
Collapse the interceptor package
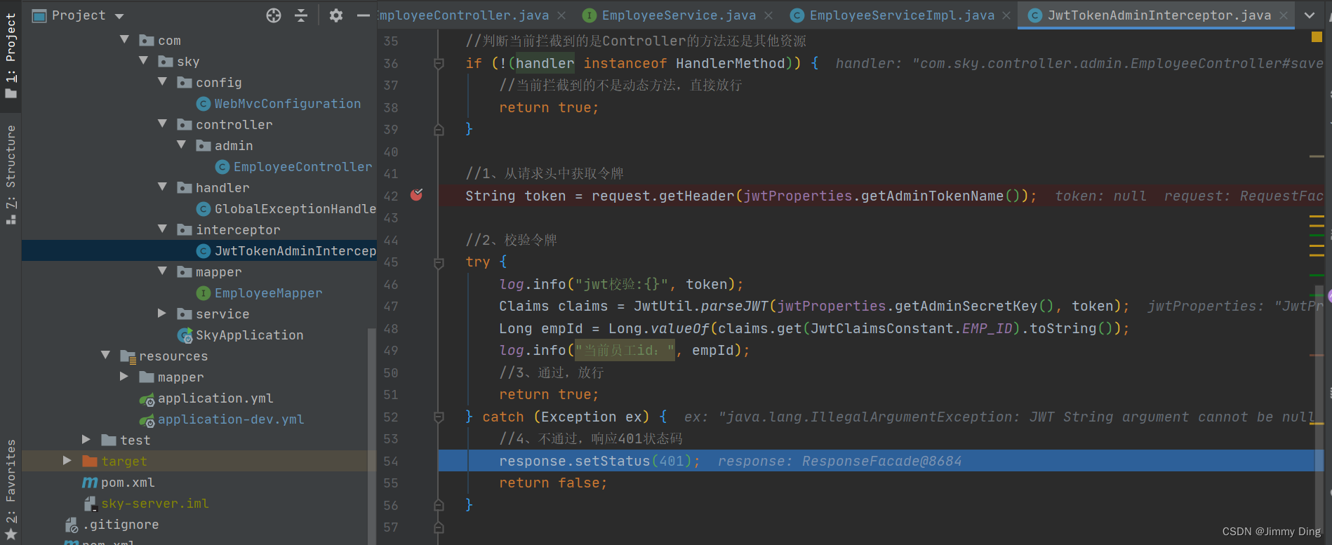tap(162, 229)
